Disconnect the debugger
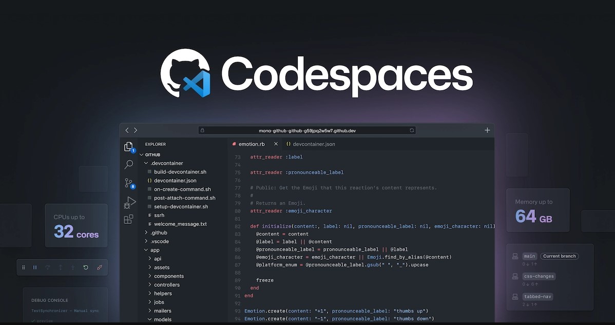This screenshot has width=615, height=325. point(99,267)
